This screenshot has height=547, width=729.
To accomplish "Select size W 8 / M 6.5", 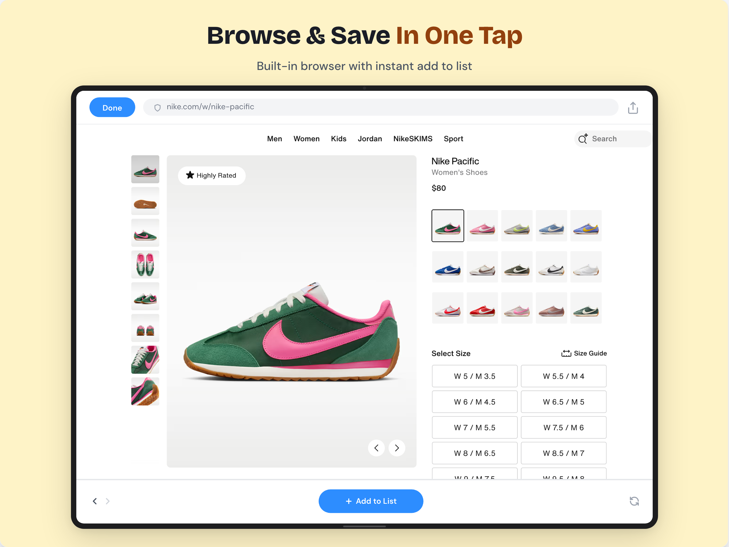I will tap(475, 453).
